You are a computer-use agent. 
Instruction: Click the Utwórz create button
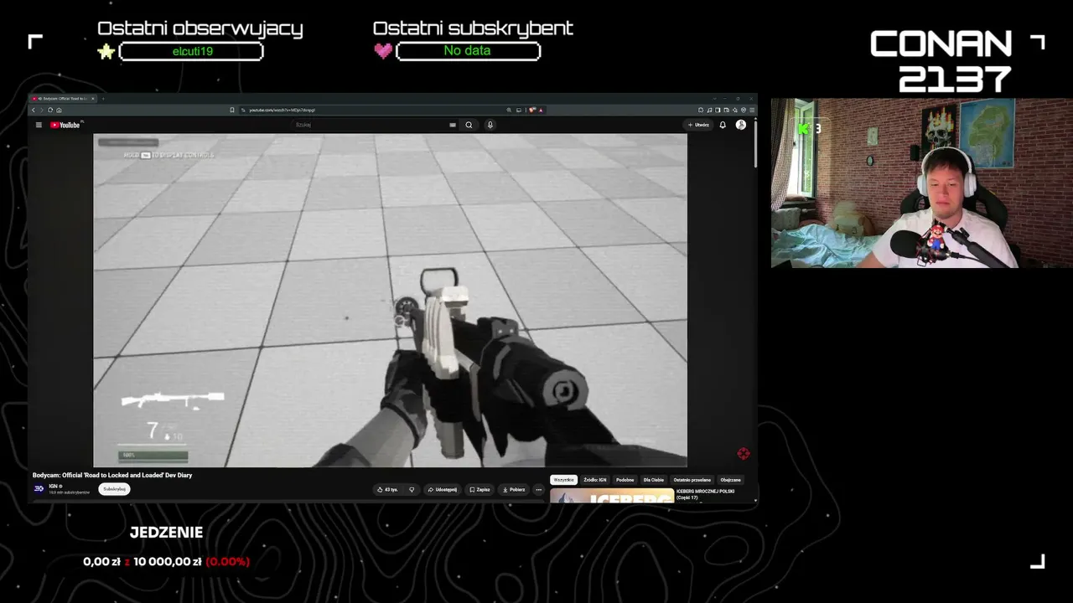click(698, 125)
